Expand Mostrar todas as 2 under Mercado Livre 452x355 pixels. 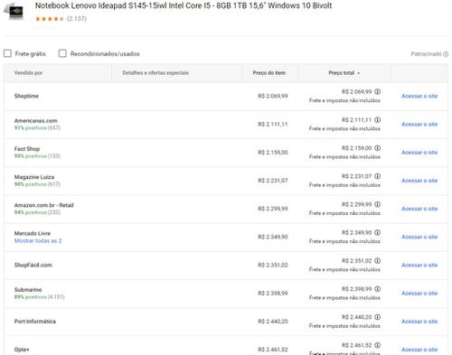pyautogui.click(x=38, y=241)
